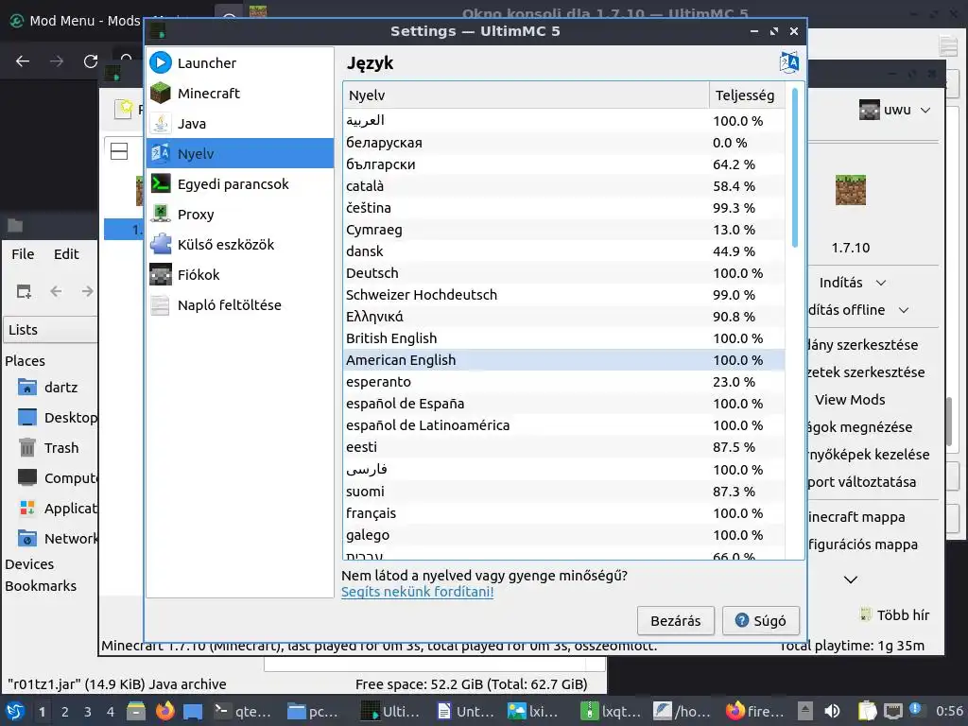Screen dimensions: 968x726
Task: Click browser forward arrow in Mod Menu window
Action: click(x=57, y=61)
